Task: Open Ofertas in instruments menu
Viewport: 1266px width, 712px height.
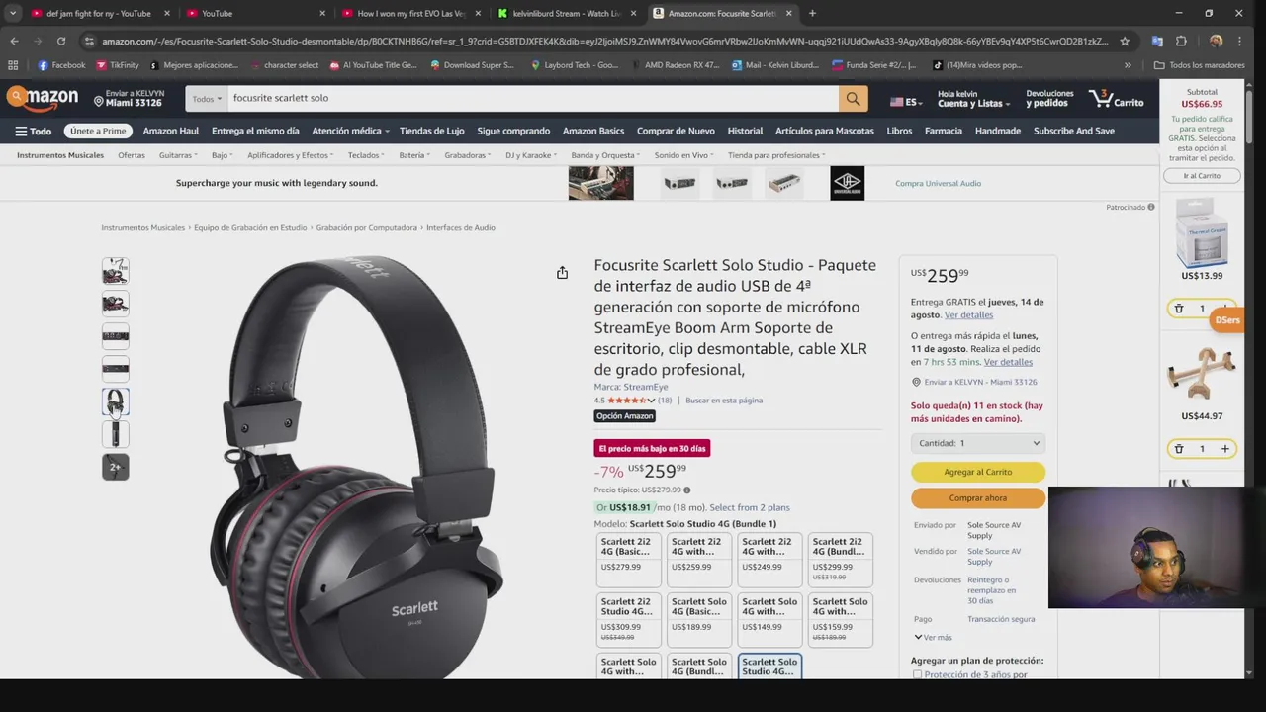Action: (x=132, y=155)
